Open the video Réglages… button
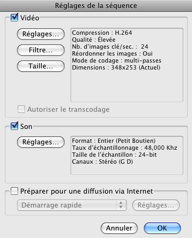Image resolution: width=192 pixels, height=238 pixels. [41, 34]
